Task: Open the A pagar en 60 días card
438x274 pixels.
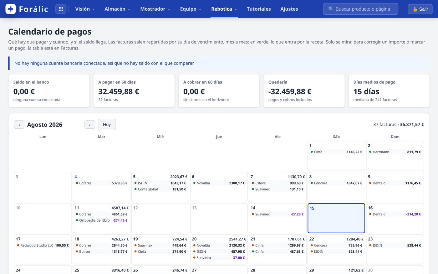Action: coord(134,91)
